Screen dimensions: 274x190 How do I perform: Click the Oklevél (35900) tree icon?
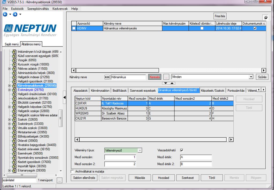pos(14,141)
